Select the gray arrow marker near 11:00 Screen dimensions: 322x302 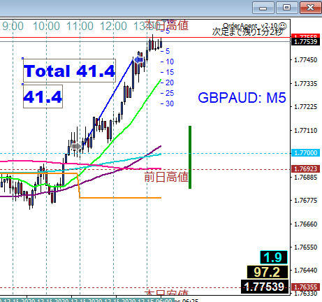[77, 146]
